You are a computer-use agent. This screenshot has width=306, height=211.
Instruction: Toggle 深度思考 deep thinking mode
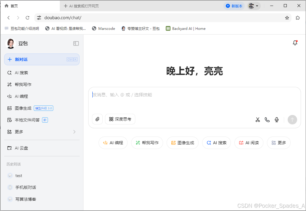point(120,119)
